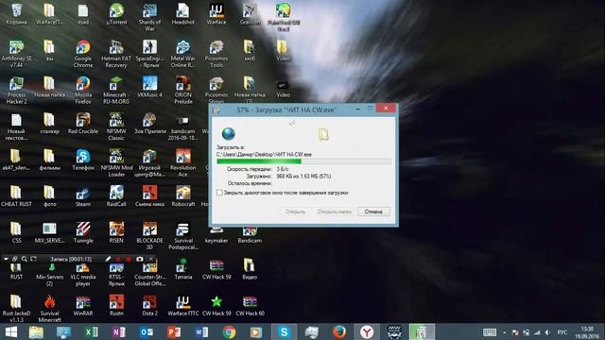
Task: Open Excel from the taskbar
Action: pos(92,332)
